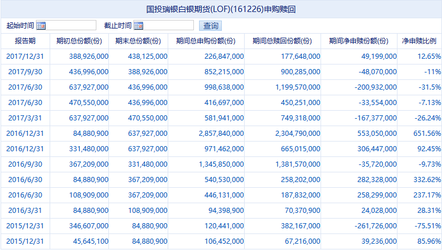Click the value 998,638,000
Viewport: 442px width, 250px height.
pyautogui.click(x=224, y=87)
